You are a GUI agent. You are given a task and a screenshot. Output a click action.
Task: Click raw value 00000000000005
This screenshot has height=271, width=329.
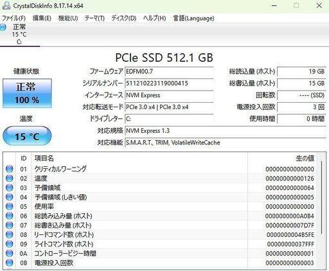coord(290,197)
